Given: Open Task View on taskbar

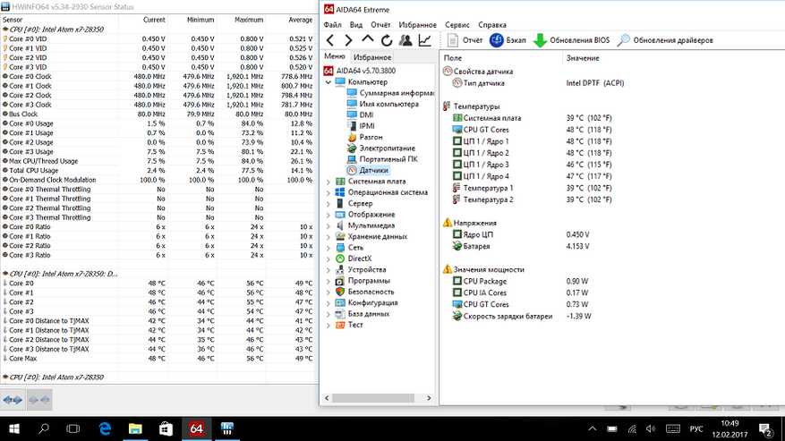Looking at the screenshot, I should (73, 429).
